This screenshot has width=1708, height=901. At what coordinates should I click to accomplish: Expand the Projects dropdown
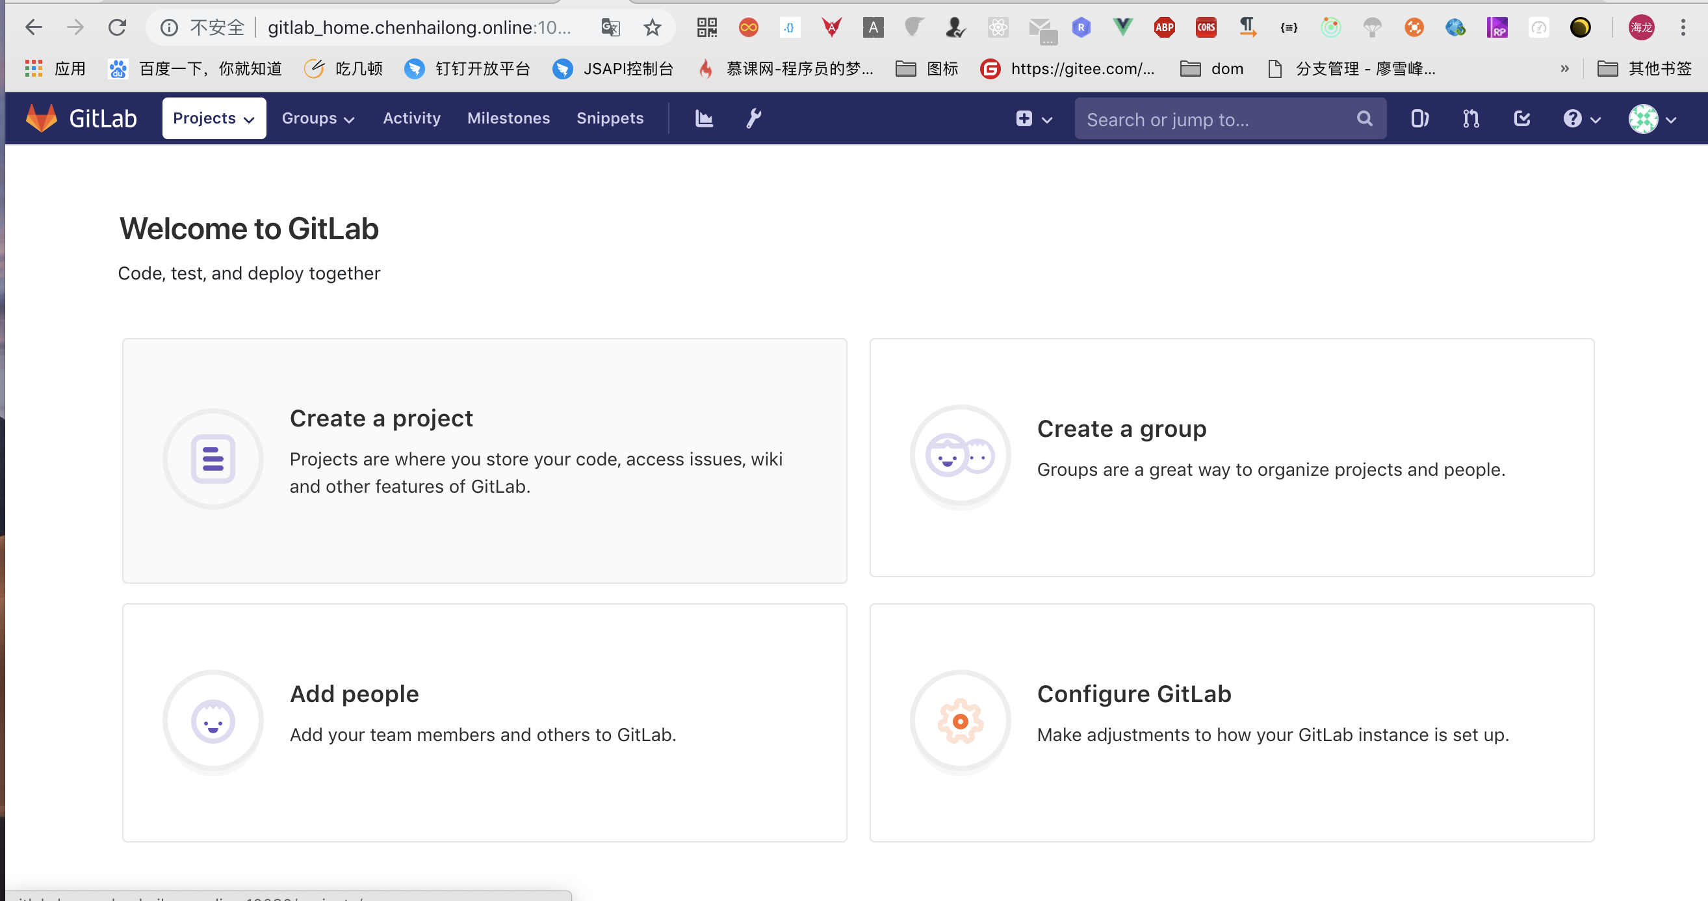point(213,118)
